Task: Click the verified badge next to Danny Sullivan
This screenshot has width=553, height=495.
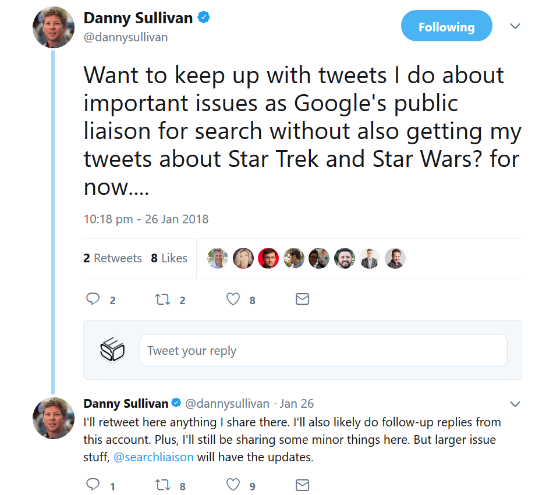Action: pos(203,17)
